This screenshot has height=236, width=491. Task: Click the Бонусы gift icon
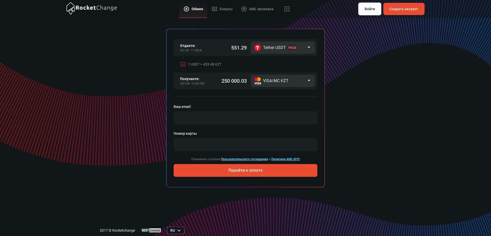tap(215, 9)
